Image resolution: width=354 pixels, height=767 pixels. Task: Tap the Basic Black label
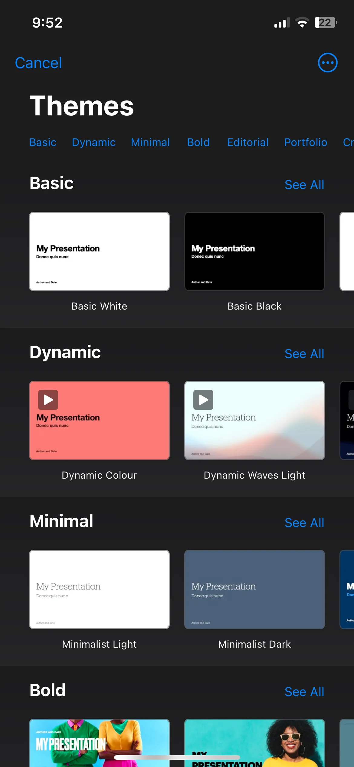tap(254, 306)
